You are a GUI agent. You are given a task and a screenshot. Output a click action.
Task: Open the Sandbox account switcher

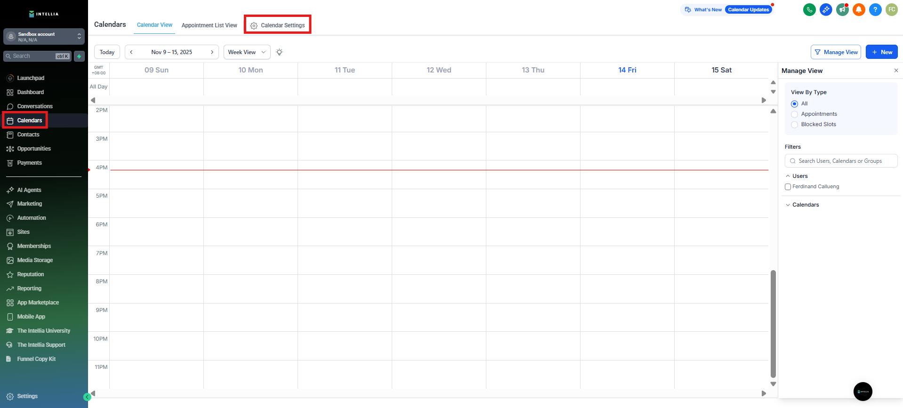[44, 37]
